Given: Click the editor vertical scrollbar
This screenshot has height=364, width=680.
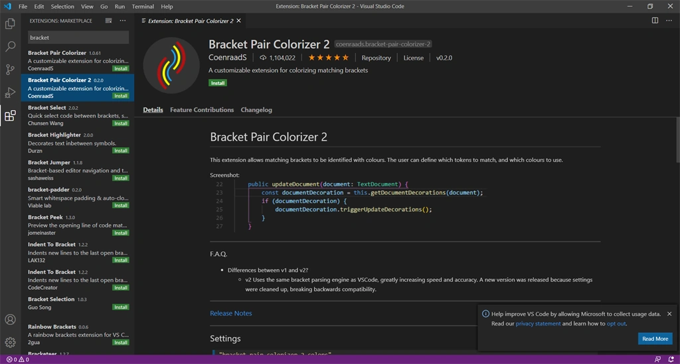Looking at the screenshot, I should [x=677, y=141].
